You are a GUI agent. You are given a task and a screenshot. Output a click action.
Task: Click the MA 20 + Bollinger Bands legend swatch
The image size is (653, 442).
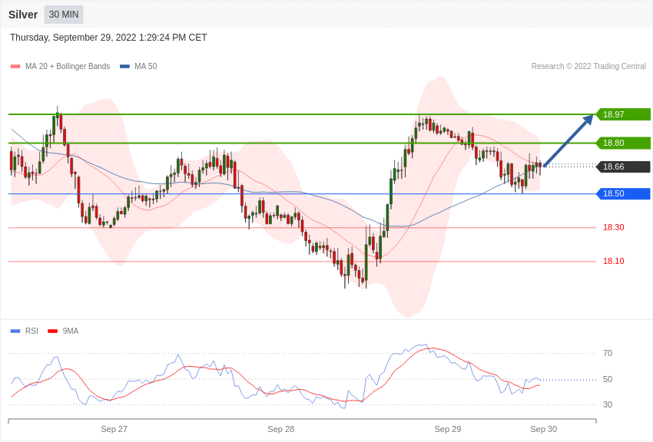15,67
